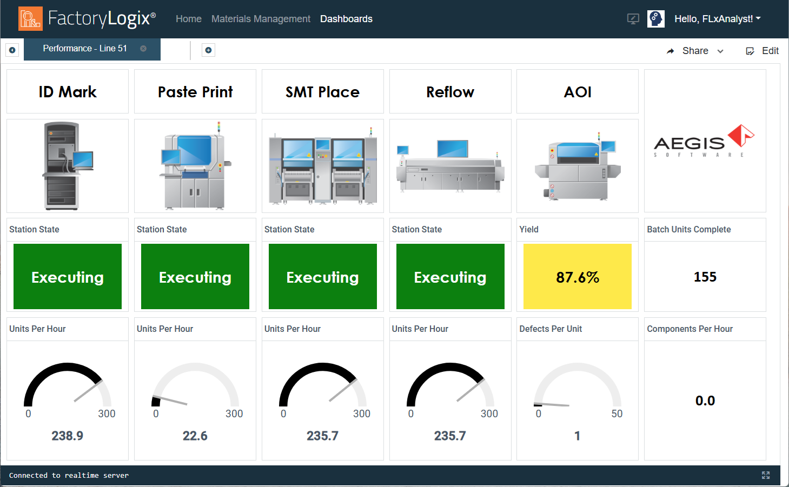Select the AEGIS Software logo tile
Viewport: 789px width, 487px height.
705,141
